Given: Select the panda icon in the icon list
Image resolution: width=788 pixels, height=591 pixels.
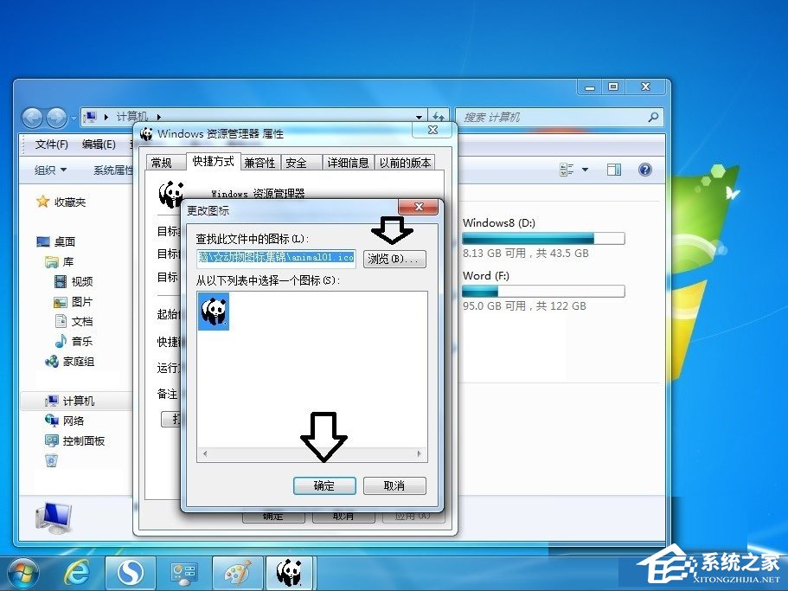Looking at the screenshot, I should click(212, 312).
